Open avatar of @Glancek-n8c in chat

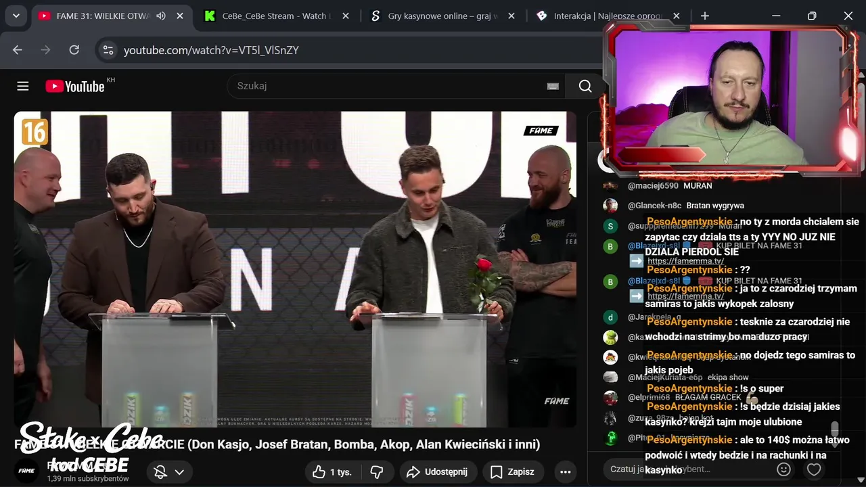[610, 206]
